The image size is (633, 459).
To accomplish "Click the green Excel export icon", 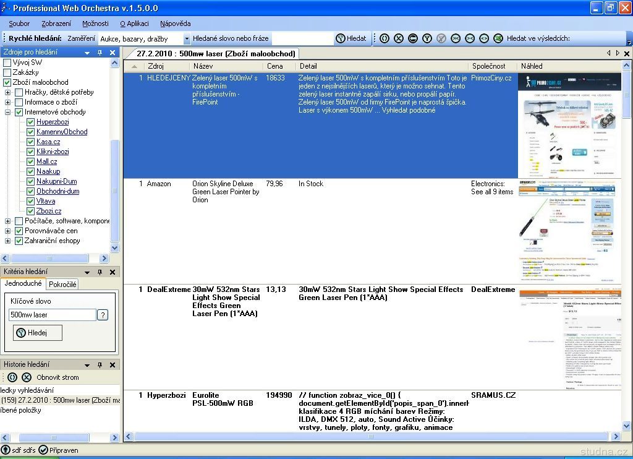I will pos(498,38).
